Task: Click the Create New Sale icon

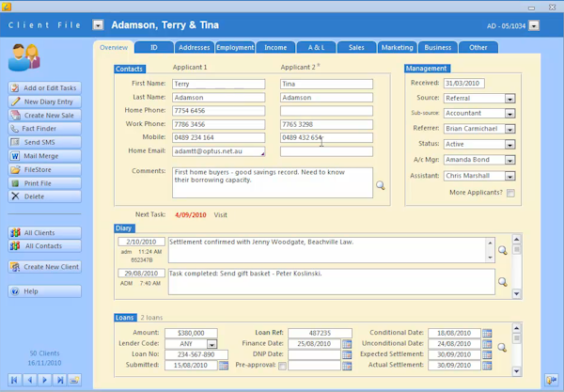Action: pyautogui.click(x=15, y=115)
